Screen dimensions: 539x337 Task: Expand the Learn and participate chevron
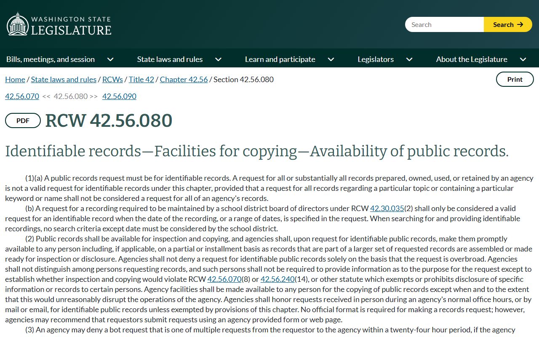331,59
